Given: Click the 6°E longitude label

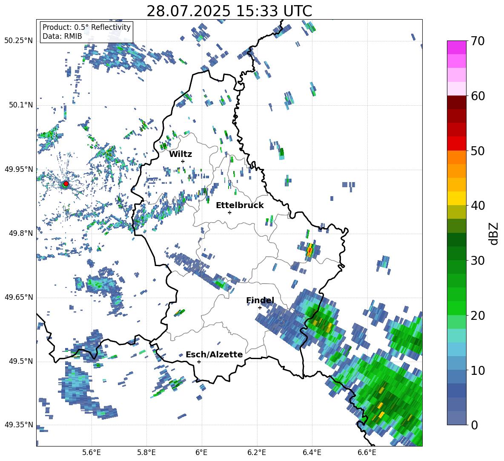Looking at the screenshot, I should pos(201,452).
